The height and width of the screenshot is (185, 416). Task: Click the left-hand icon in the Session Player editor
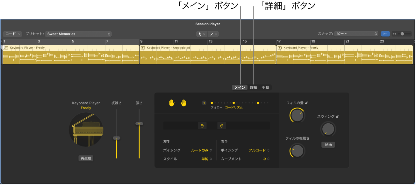click(x=172, y=103)
